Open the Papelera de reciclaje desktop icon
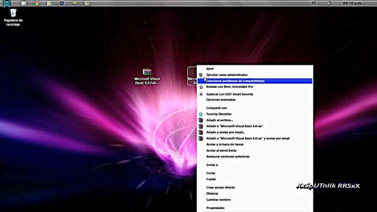Image resolution: width=377 pixels, height=212 pixels. (13, 17)
